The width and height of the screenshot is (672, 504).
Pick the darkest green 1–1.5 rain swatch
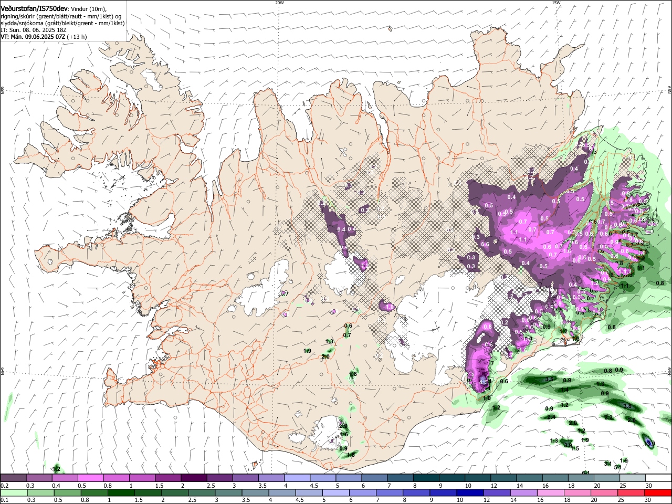click(120, 492)
